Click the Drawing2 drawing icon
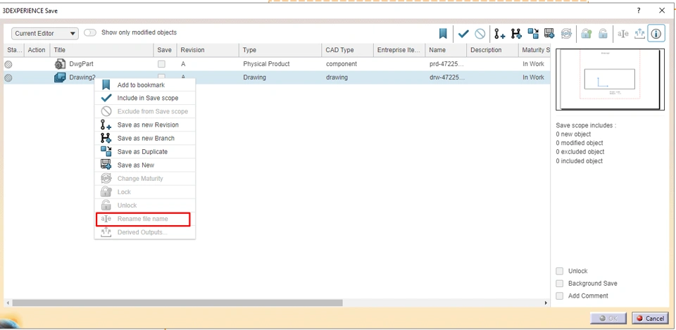Image resolution: width=676 pixels, height=330 pixels. [59, 77]
